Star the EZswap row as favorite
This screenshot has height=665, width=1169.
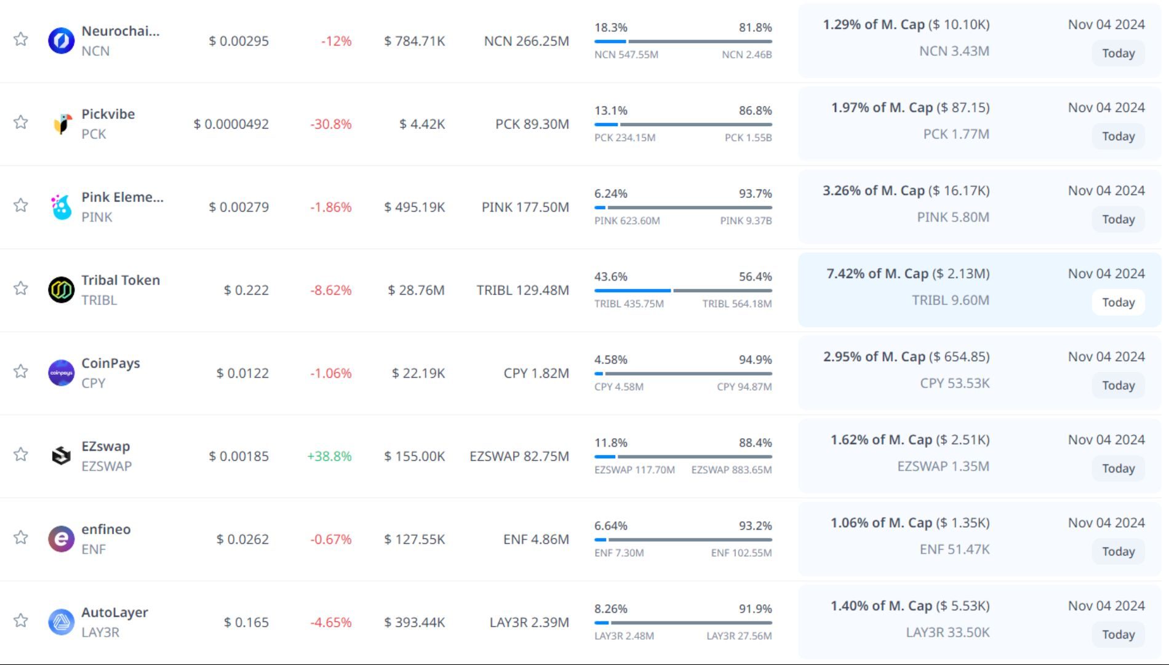[x=21, y=455]
